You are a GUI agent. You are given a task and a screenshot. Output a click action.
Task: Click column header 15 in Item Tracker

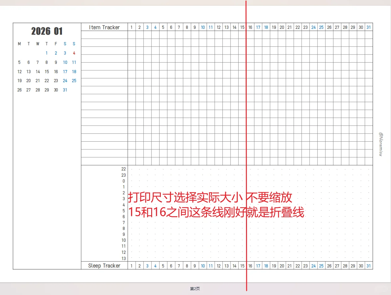pyautogui.click(x=242, y=27)
